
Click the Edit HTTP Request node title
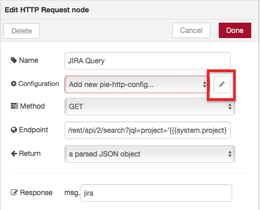tap(47, 10)
